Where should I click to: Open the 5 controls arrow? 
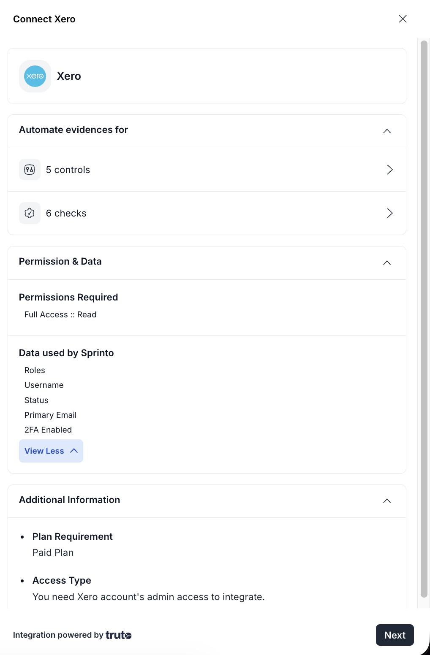click(x=389, y=170)
